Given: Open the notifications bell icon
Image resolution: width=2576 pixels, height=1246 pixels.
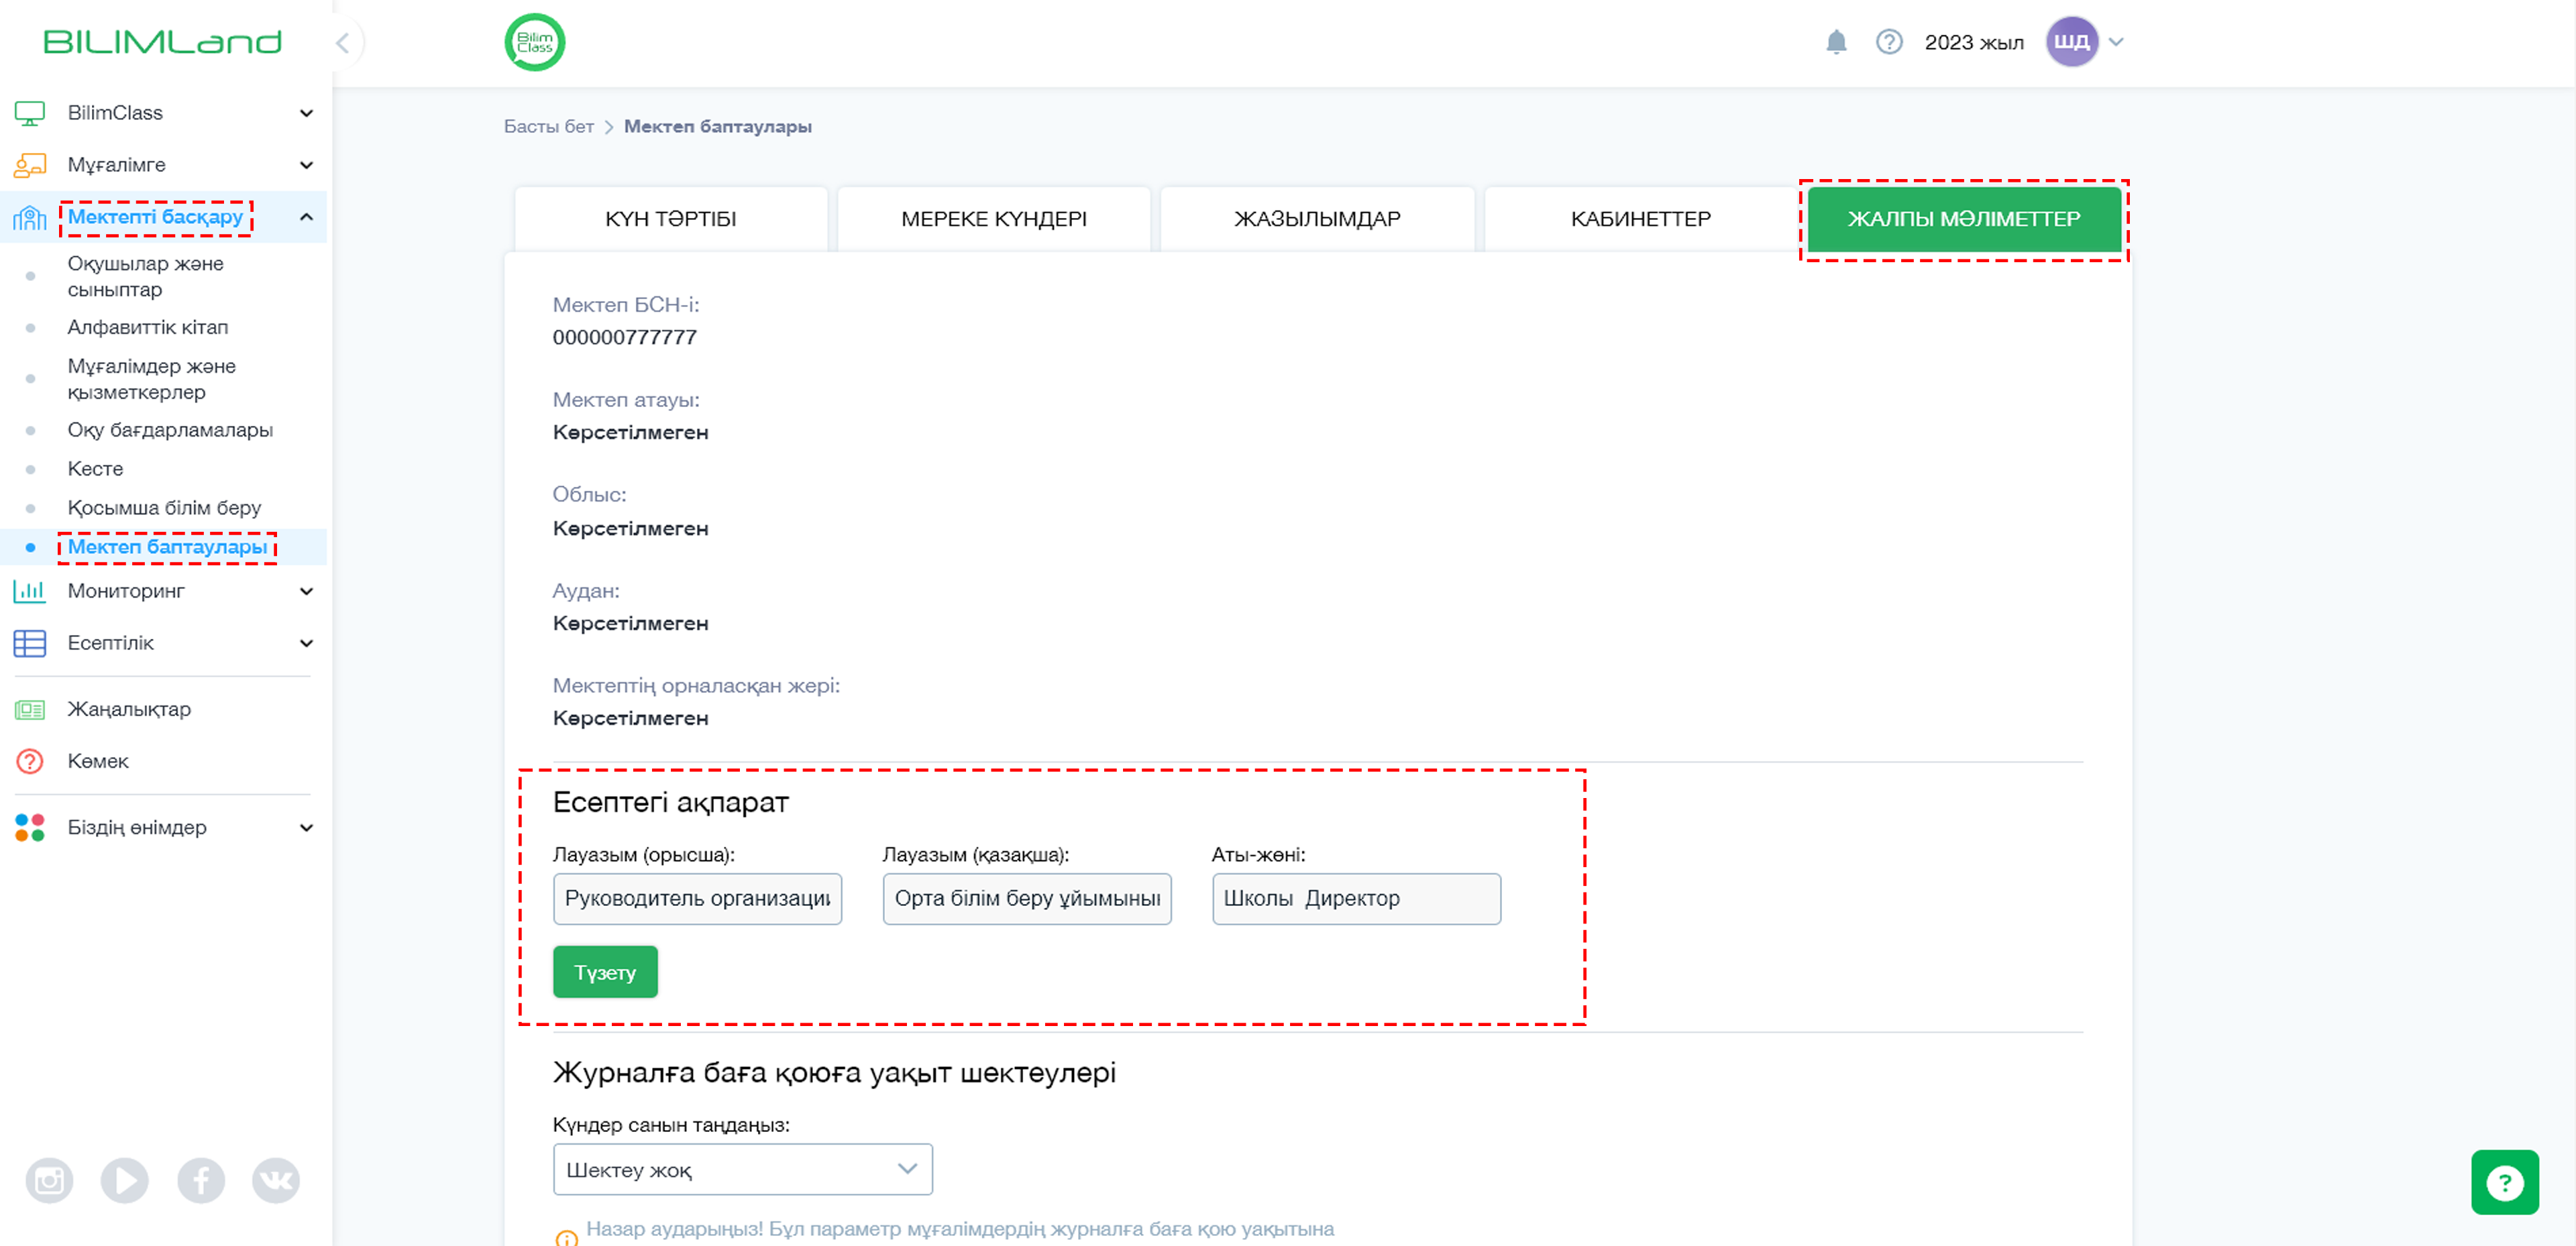Looking at the screenshot, I should (1835, 42).
